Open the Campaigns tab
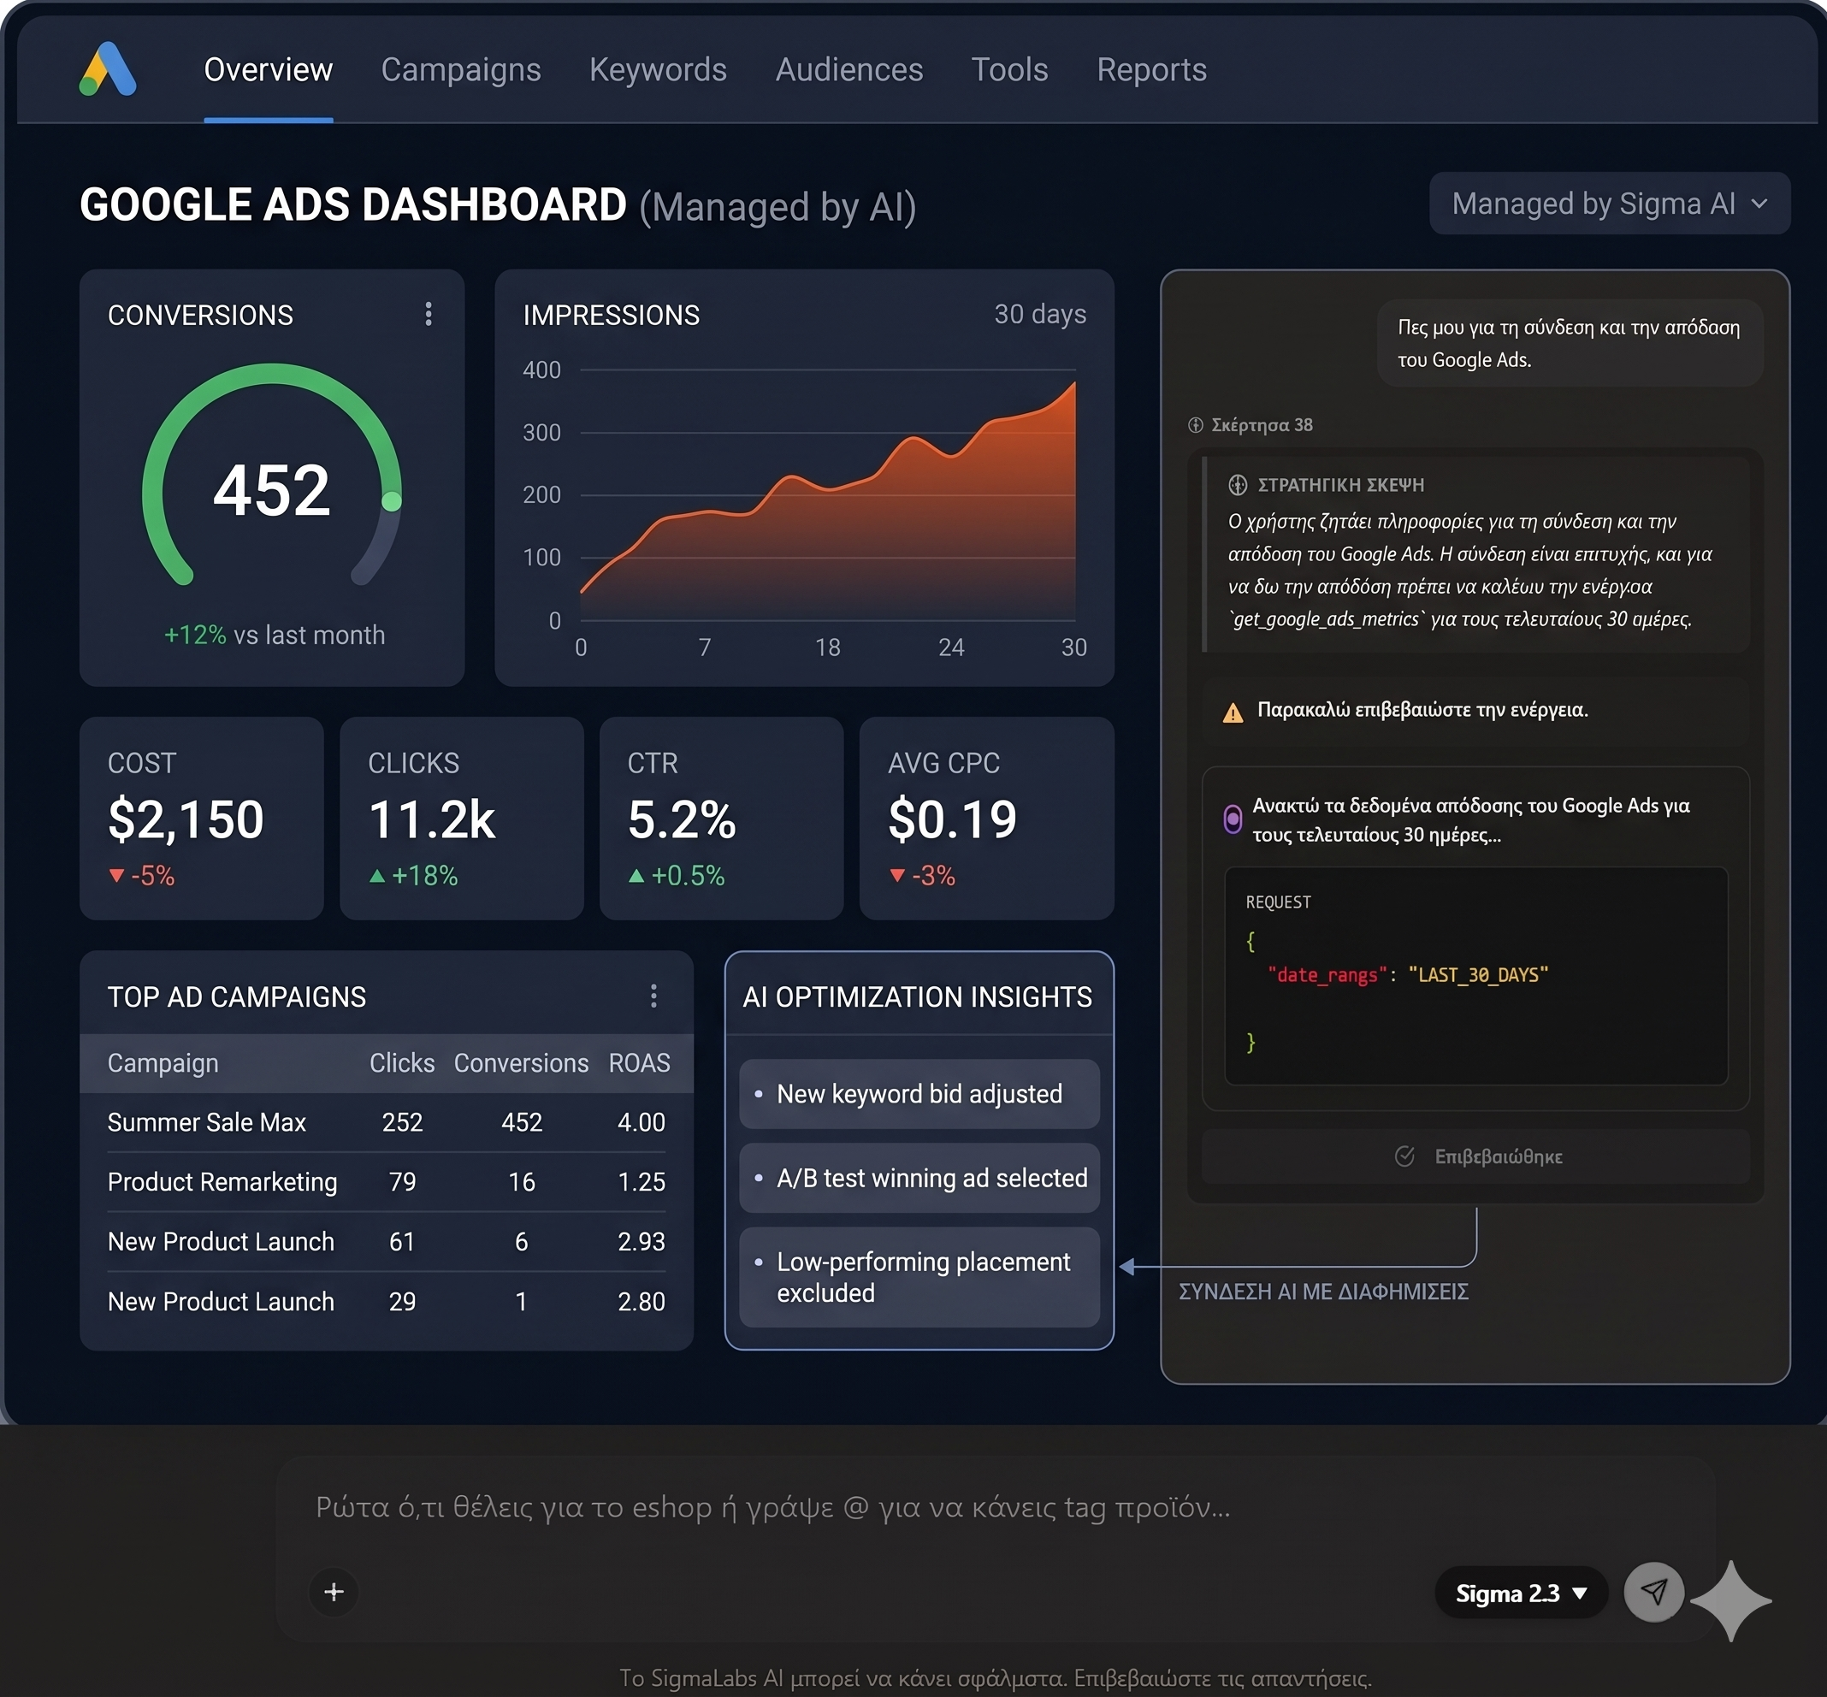 pos(461,70)
